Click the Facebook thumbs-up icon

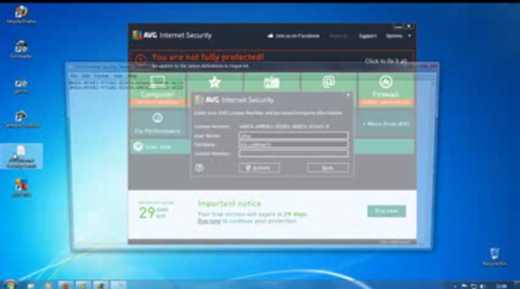tap(270, 36)
